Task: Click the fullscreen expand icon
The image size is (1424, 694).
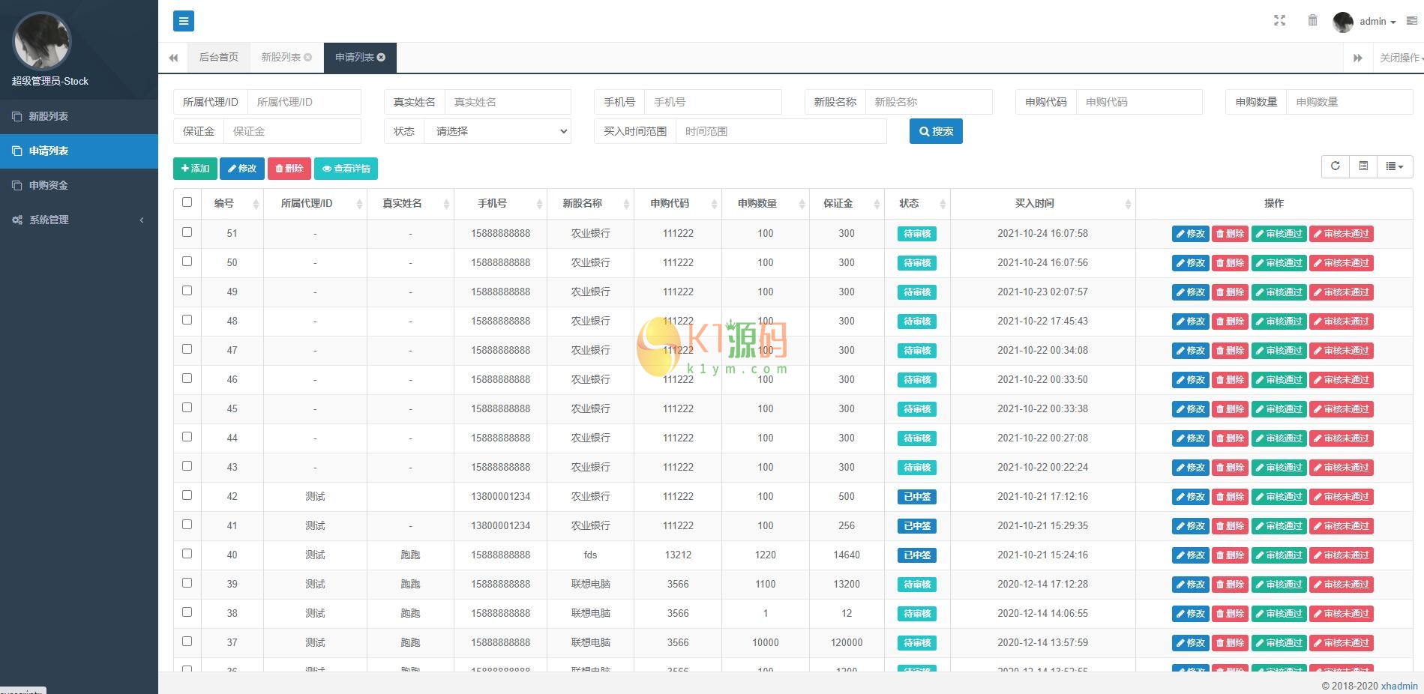Action: coord(1279,21)
